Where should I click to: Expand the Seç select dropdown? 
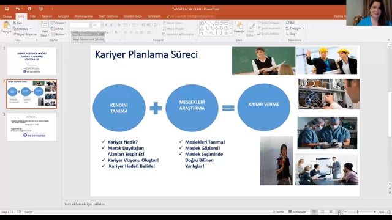click(x=292, y=34)
